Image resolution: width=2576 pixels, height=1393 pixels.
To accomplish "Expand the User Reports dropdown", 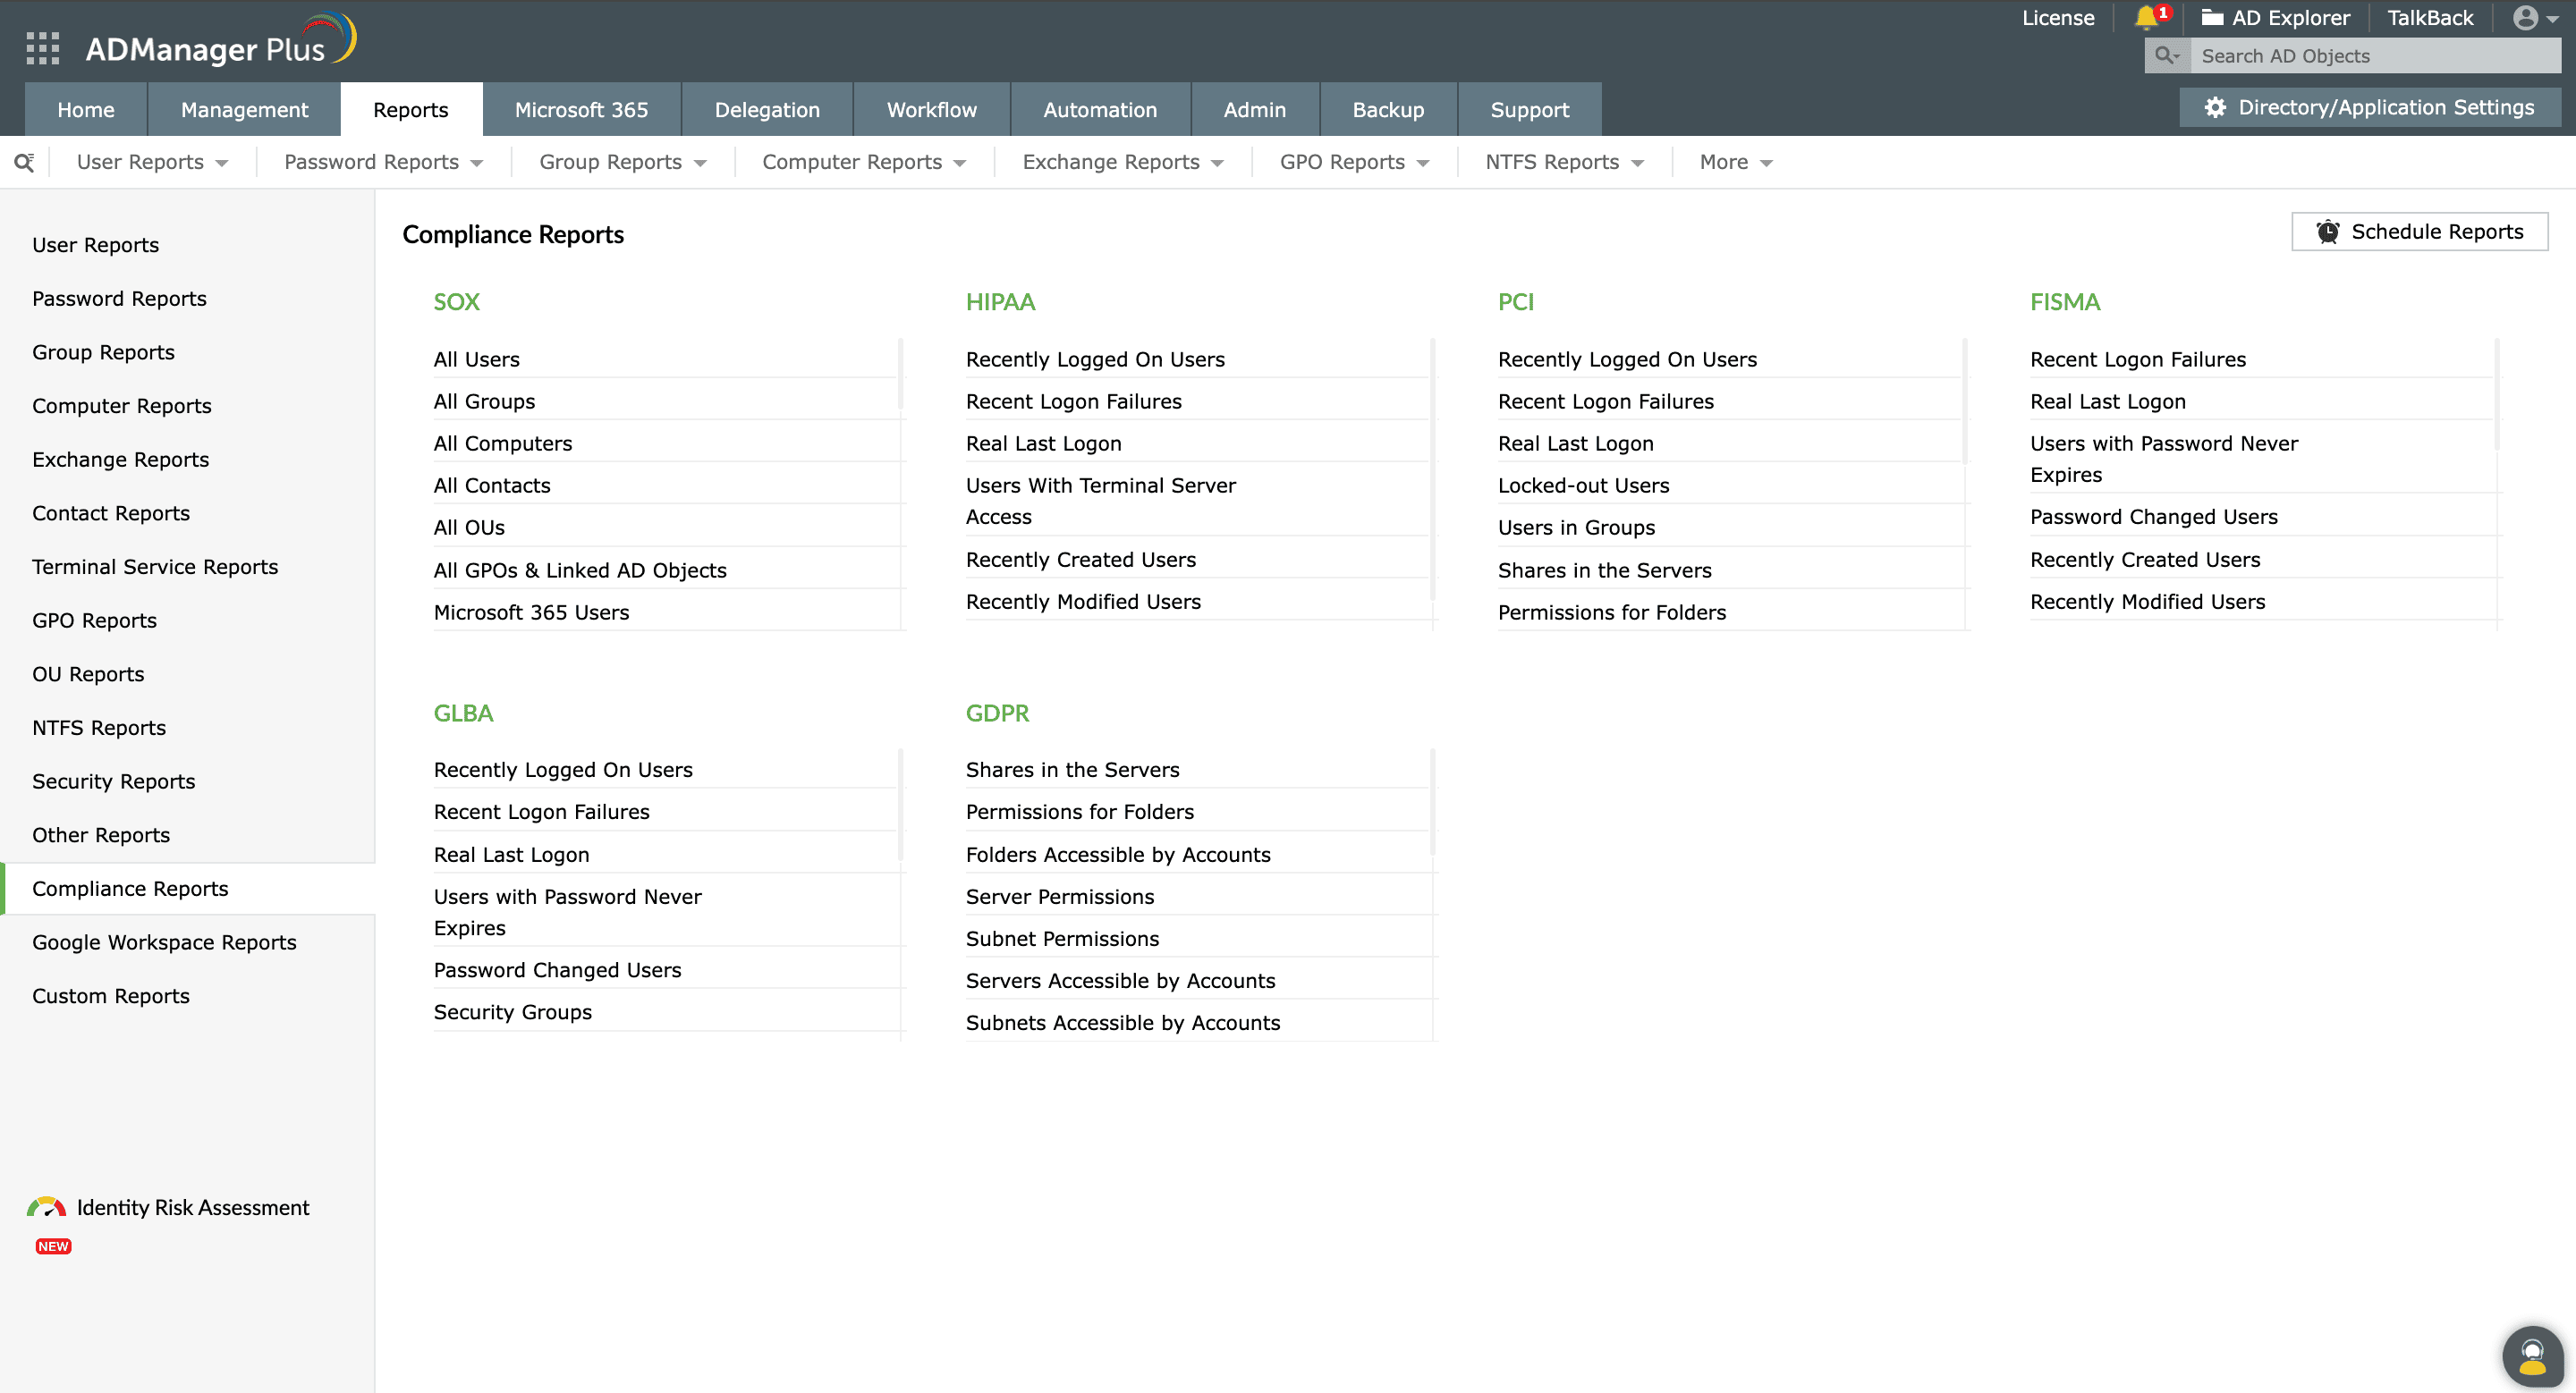I will [x=152, y=161].
